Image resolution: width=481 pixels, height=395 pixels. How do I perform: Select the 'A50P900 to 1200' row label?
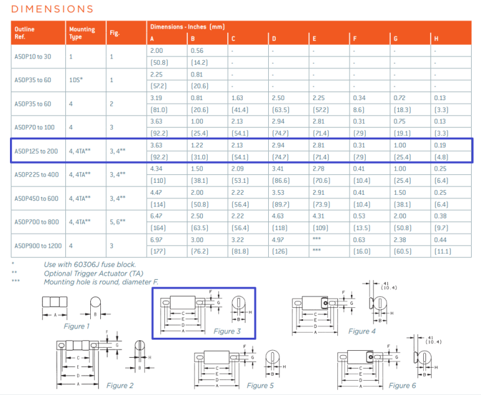pos(38,246)
